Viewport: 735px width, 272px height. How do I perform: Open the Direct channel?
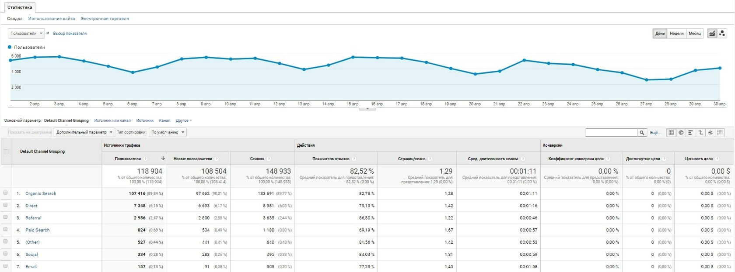31,206
